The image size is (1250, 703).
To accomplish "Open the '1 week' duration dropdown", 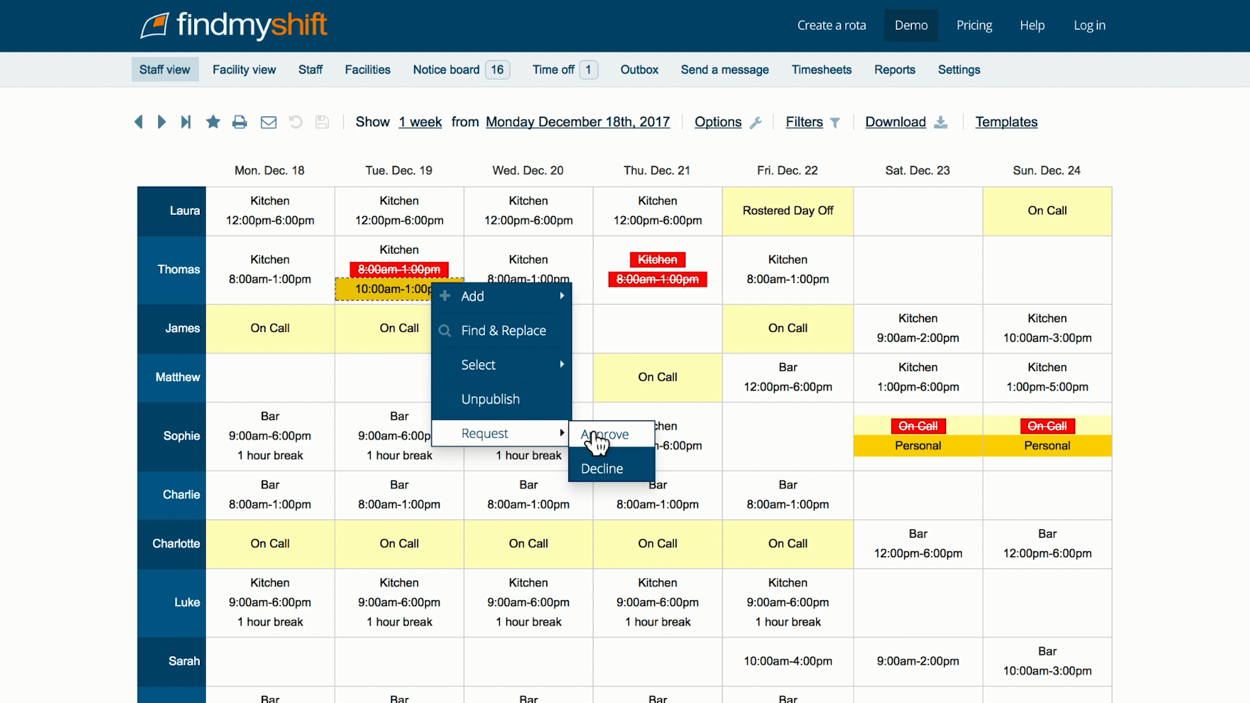I will coord(419,122).
